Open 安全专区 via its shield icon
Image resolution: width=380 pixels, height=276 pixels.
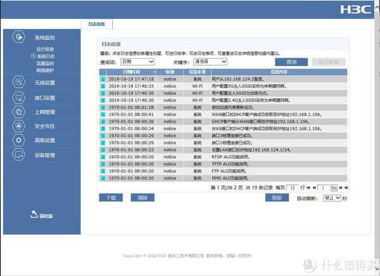pyautogui.click(x=20, y=126)
